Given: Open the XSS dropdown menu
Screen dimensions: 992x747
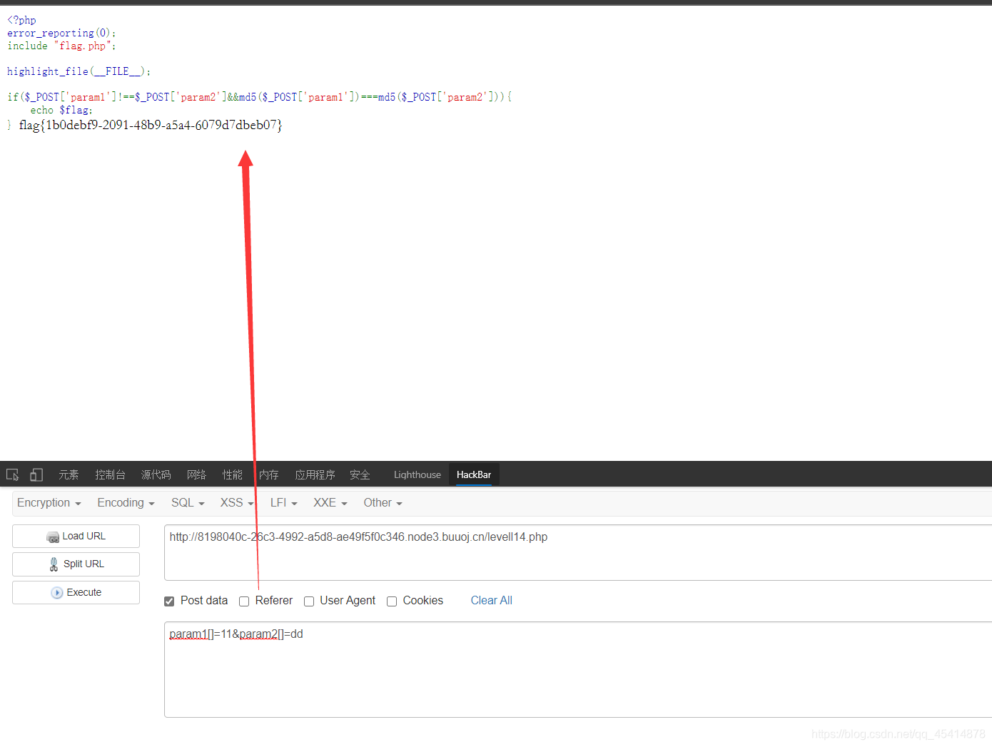Looking at the screenshot, I should click(x=237, y=503).
